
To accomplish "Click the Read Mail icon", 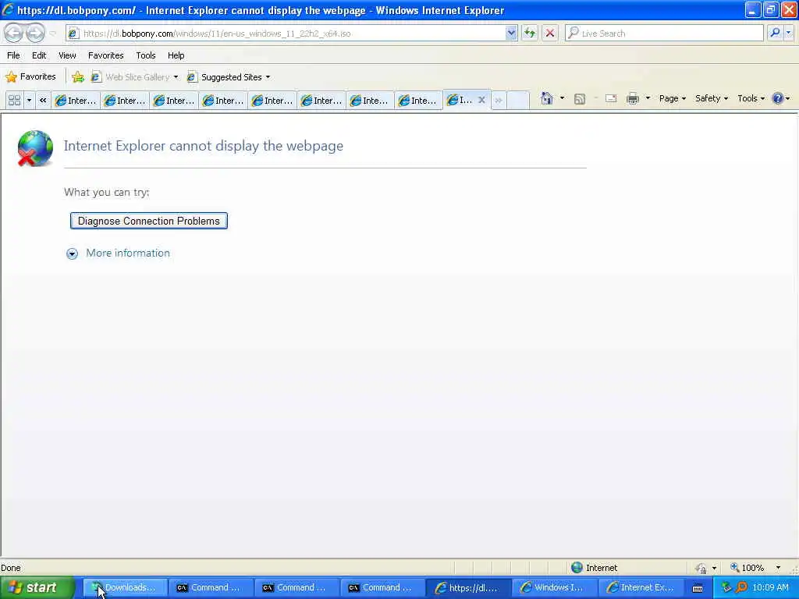I will click(x=611, y=98).
